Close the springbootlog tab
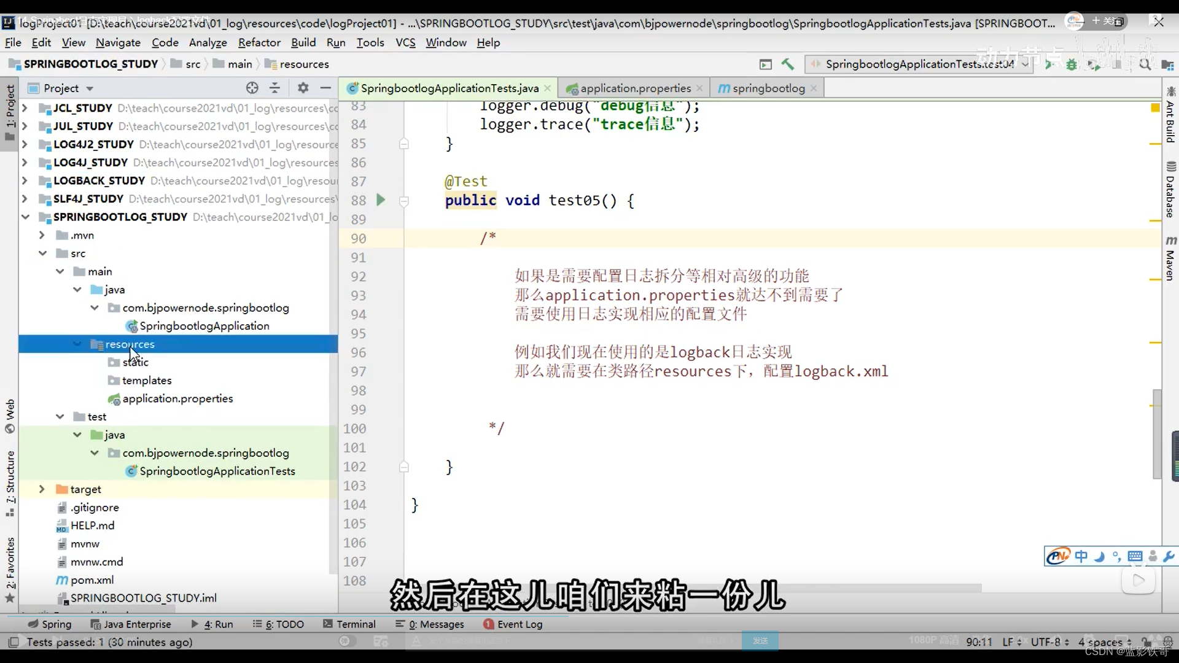Image resolution: width=1179 pixels, height=663 pixels. [814, 88]
